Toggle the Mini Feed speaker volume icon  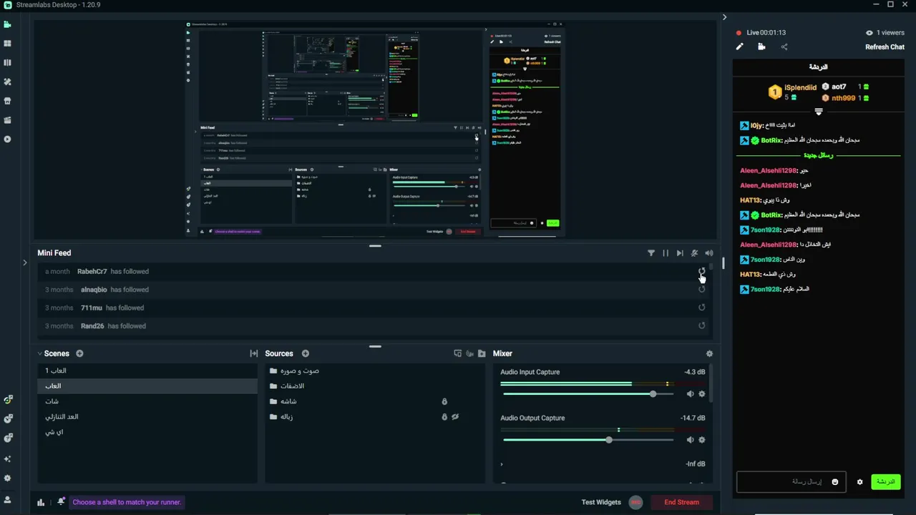coord(708,253)
